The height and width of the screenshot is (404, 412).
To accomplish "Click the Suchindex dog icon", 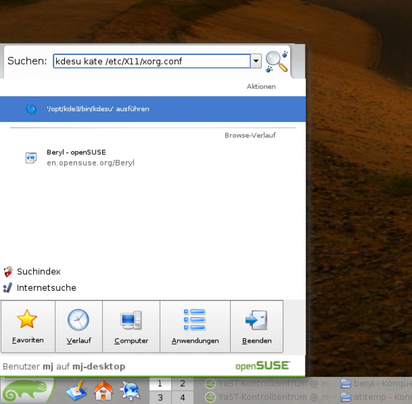I will [x=8, y=271].
